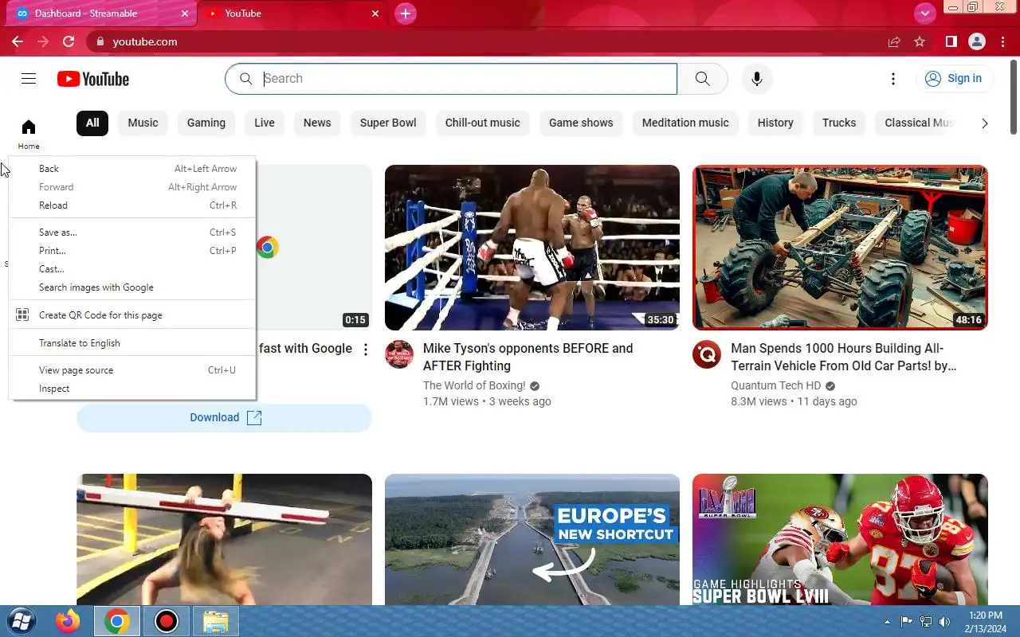
Task: View site information lock icon
Action: (x=100, y=41)
